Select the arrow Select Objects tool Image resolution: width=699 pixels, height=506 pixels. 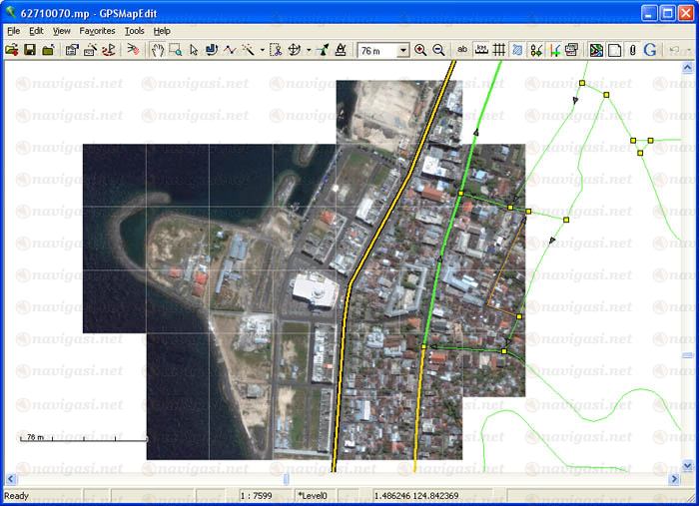tap(194, 50)
